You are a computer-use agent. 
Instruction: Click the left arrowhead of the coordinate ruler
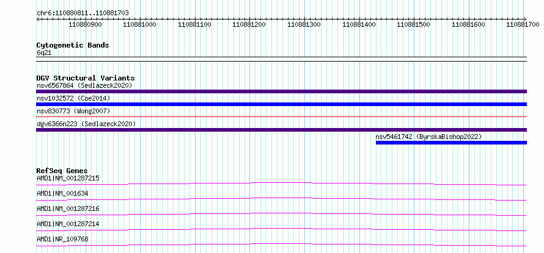[38, 19]
